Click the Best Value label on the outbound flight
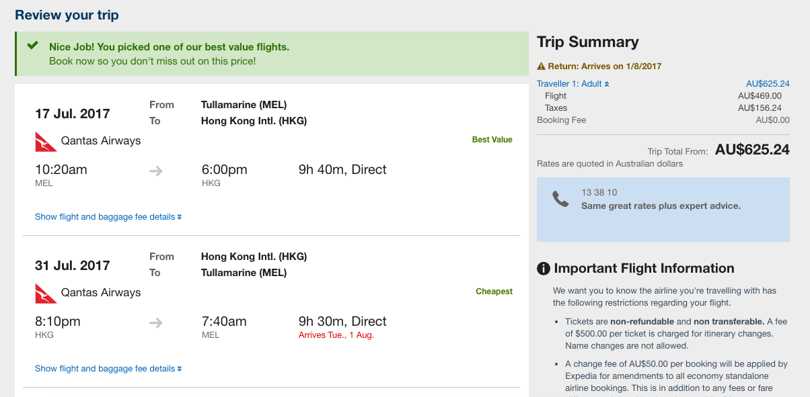The image size is (810, 397). 492,140
